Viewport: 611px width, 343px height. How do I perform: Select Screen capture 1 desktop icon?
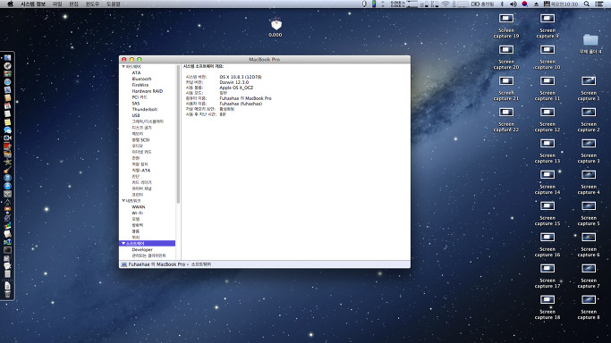(x=589, y=81)
